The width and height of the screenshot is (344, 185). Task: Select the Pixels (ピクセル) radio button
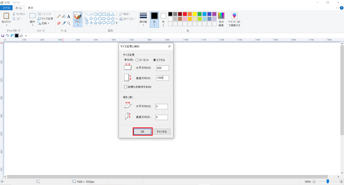(x=155, y=60)
